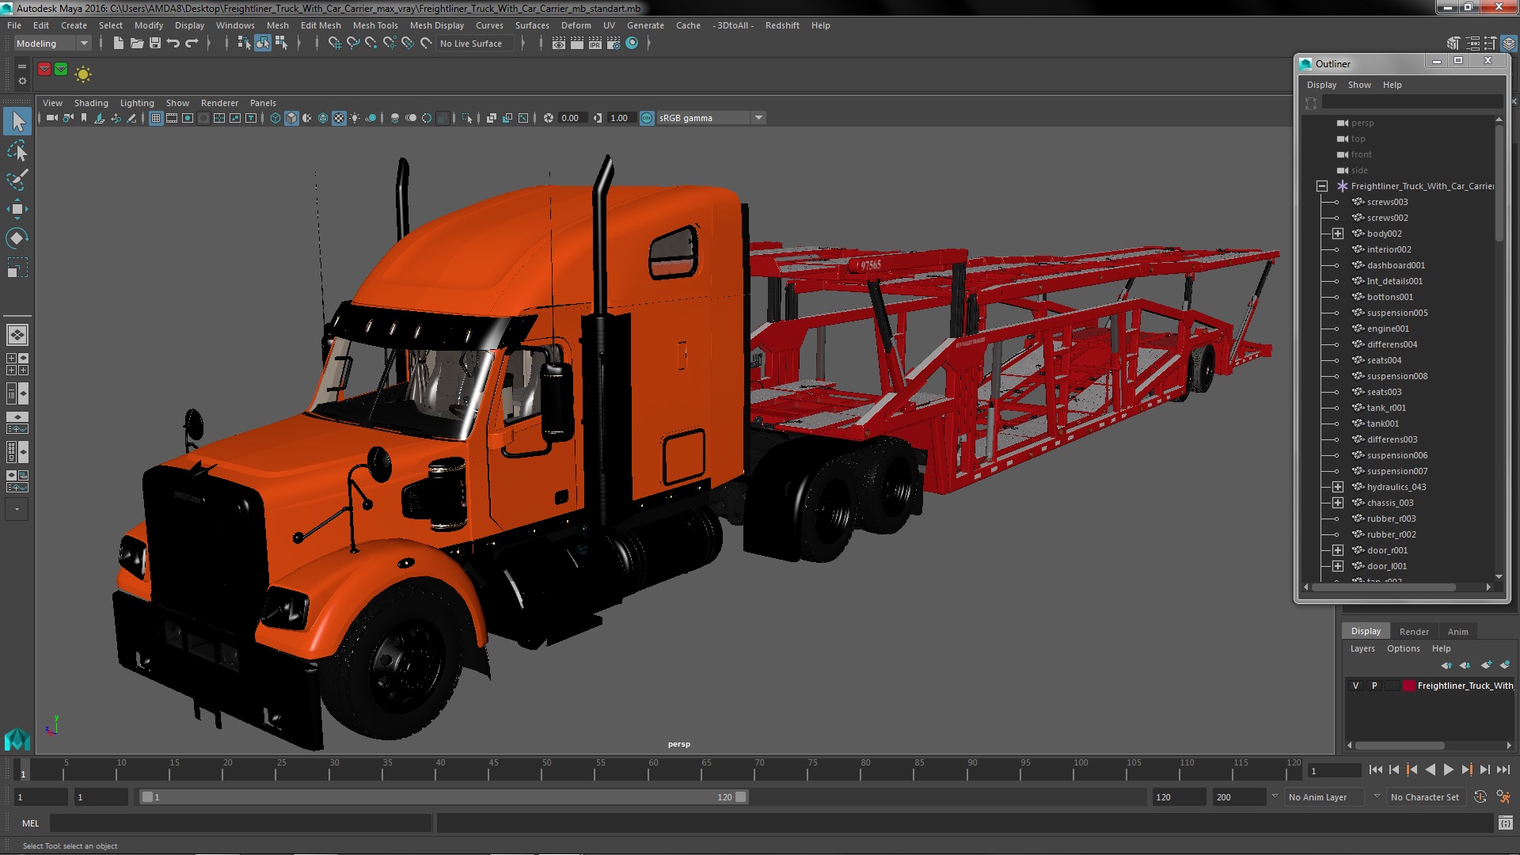Click the yellow sun shelf icon

83,74
